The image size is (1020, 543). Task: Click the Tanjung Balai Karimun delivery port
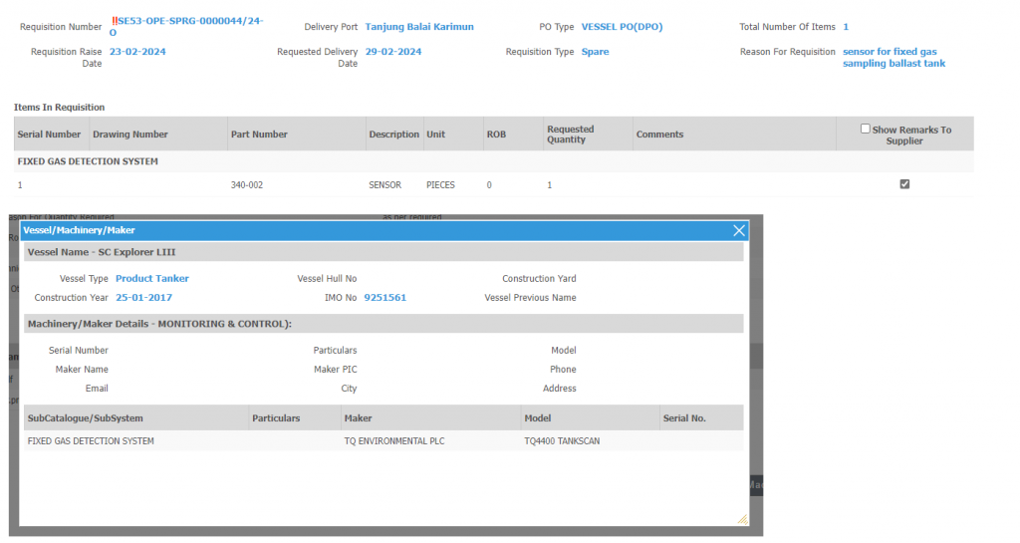click(419, 27)
